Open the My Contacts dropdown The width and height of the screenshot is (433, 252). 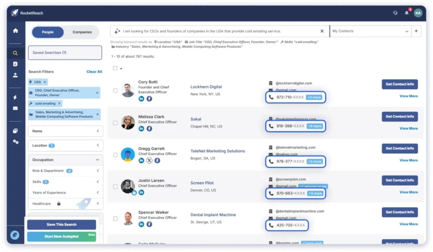(x=370, y=31)
